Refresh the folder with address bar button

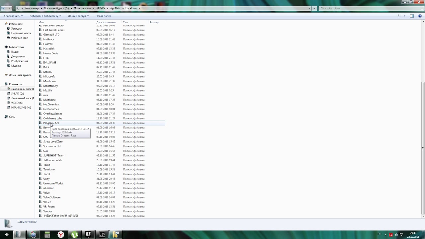tap(314, 8)
